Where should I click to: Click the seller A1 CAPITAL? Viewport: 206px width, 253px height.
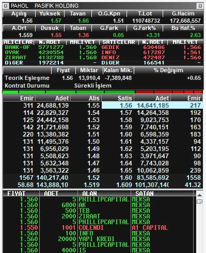click(x=150, y=228)
